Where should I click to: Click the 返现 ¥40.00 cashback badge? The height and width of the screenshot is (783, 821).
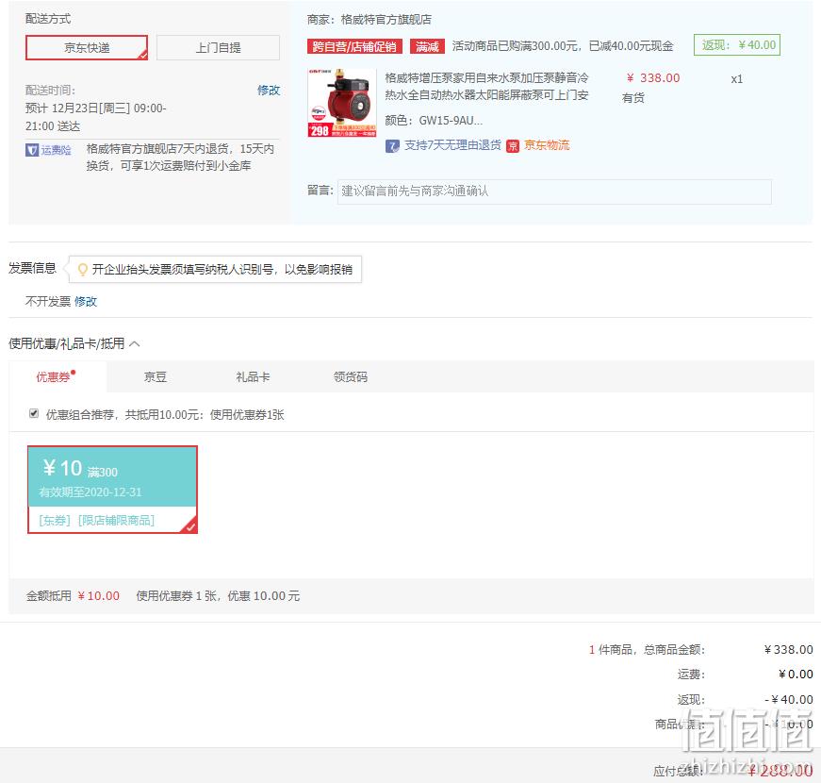737,45
